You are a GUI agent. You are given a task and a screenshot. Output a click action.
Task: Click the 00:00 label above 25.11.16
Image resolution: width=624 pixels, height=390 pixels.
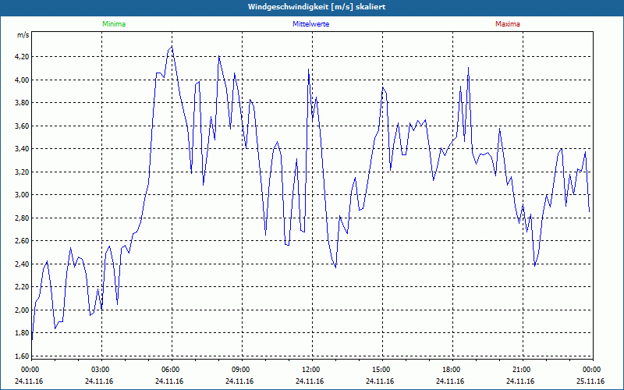click(x=590, y=370)
